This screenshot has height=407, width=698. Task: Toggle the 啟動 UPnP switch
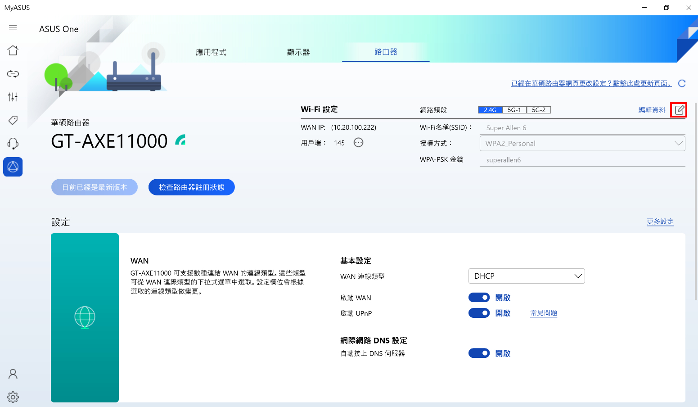coord(479,313)
